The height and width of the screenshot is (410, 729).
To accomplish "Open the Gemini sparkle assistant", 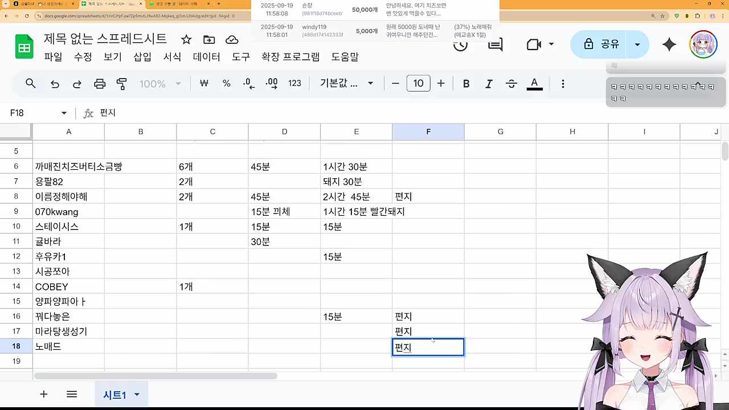I will (669, 44).
